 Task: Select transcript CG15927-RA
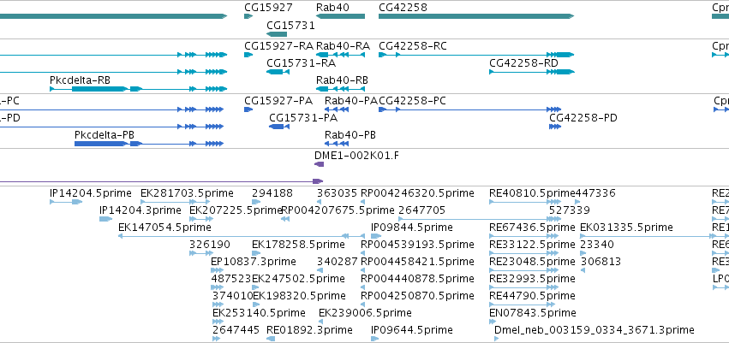[248, 55]
